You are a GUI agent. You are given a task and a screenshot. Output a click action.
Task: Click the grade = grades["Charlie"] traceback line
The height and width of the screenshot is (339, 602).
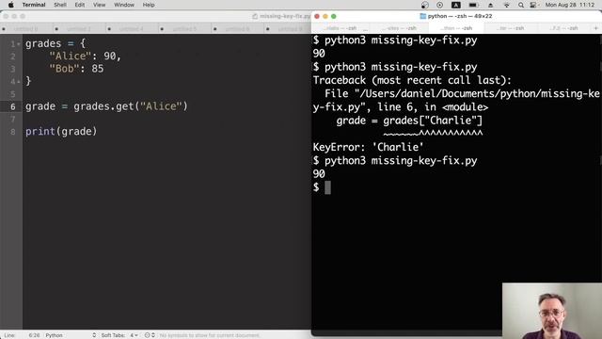[x=409, y=121]
